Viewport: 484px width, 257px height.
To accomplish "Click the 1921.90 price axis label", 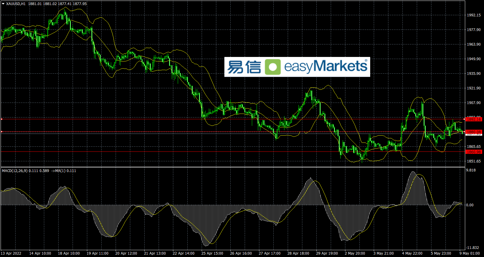I will pos(474,88).
